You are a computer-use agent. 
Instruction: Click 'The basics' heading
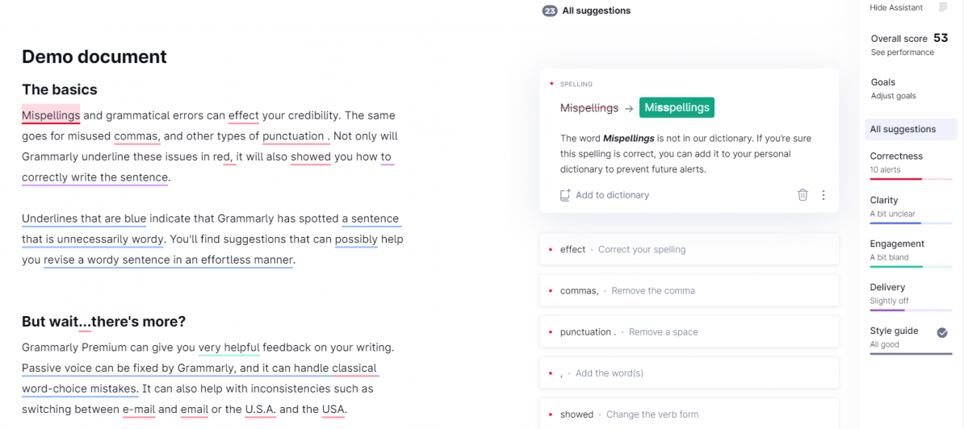coord(60,90)
